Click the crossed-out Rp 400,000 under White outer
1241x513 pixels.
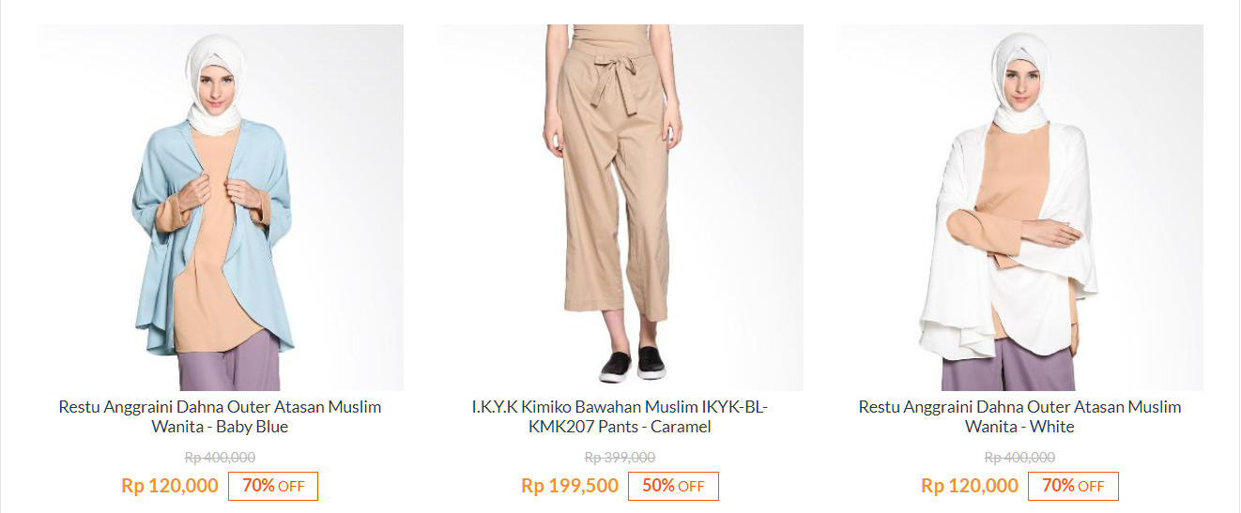click(1019, 458)
